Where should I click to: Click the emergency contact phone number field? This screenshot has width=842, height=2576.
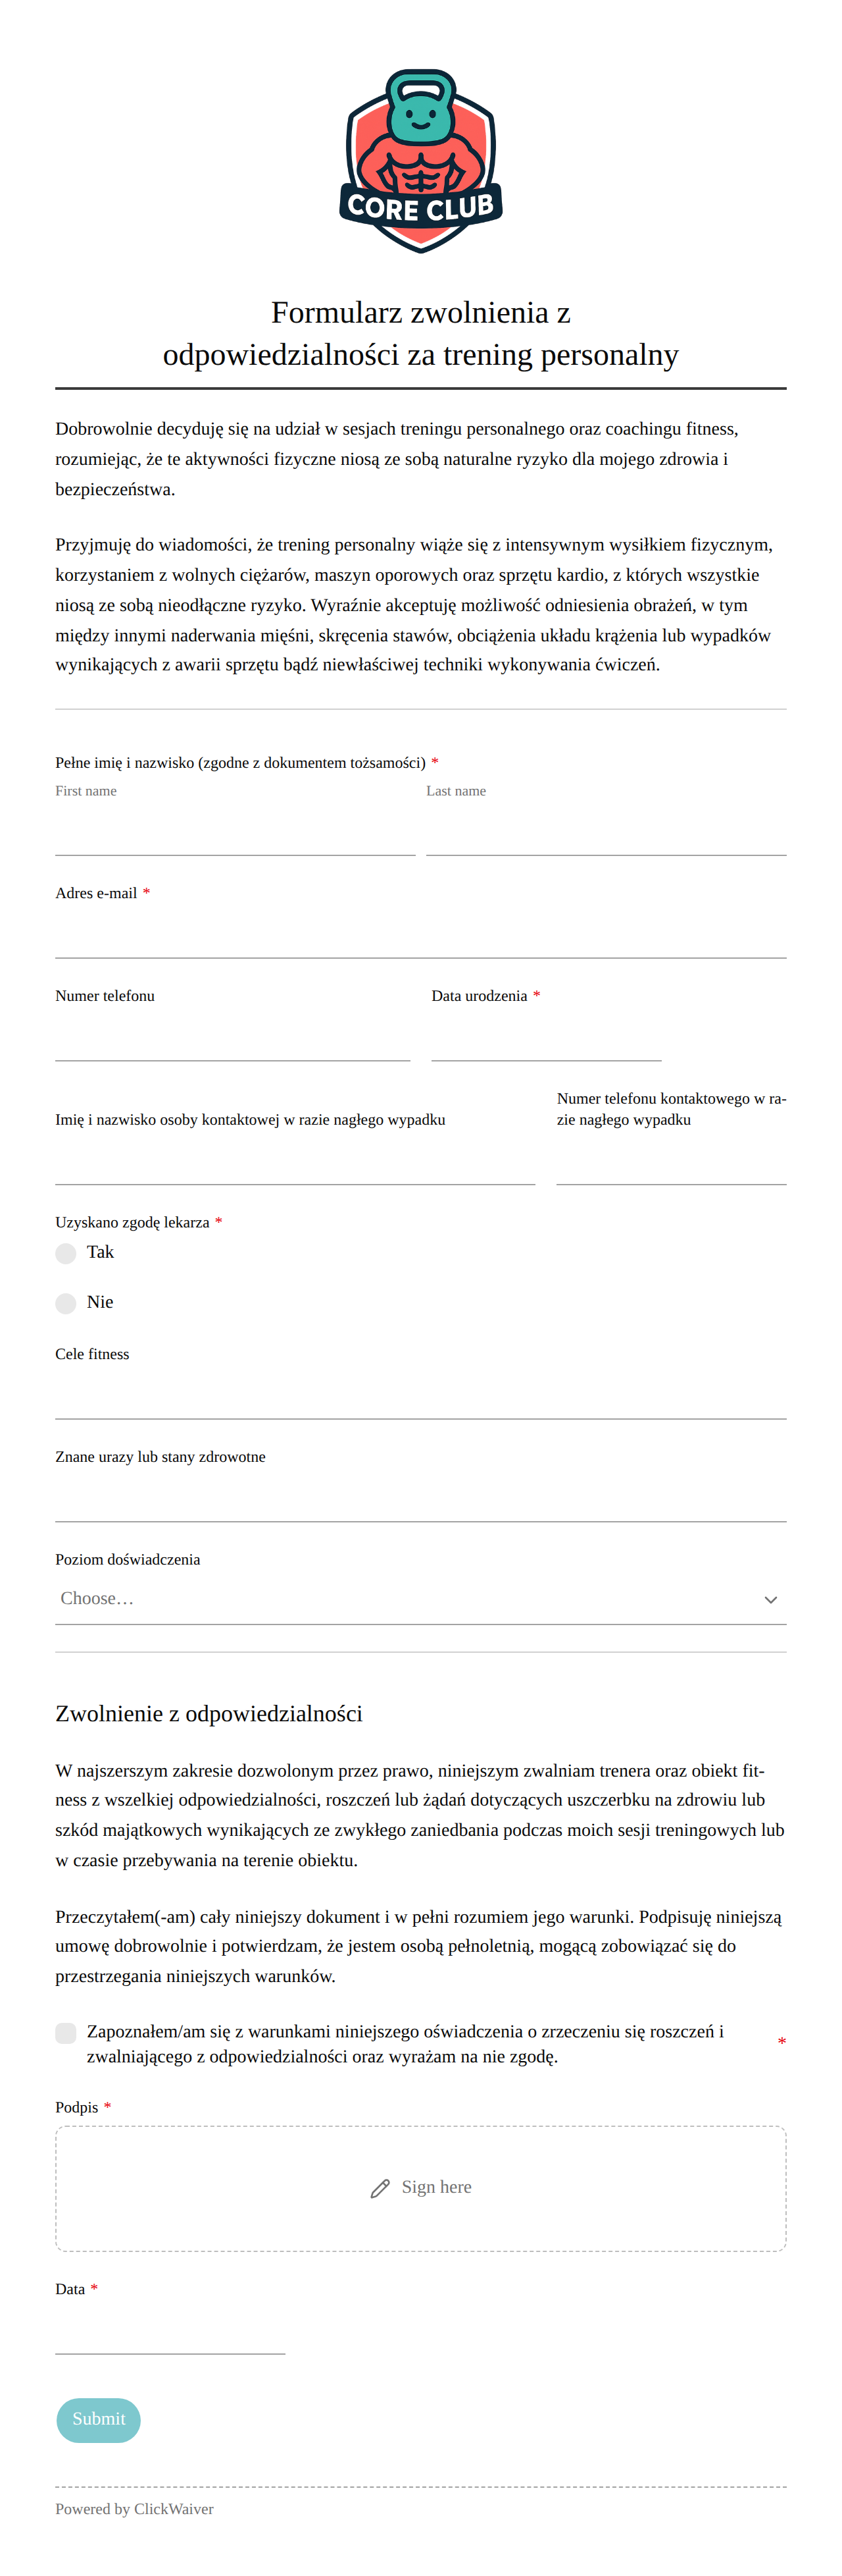671,1161
